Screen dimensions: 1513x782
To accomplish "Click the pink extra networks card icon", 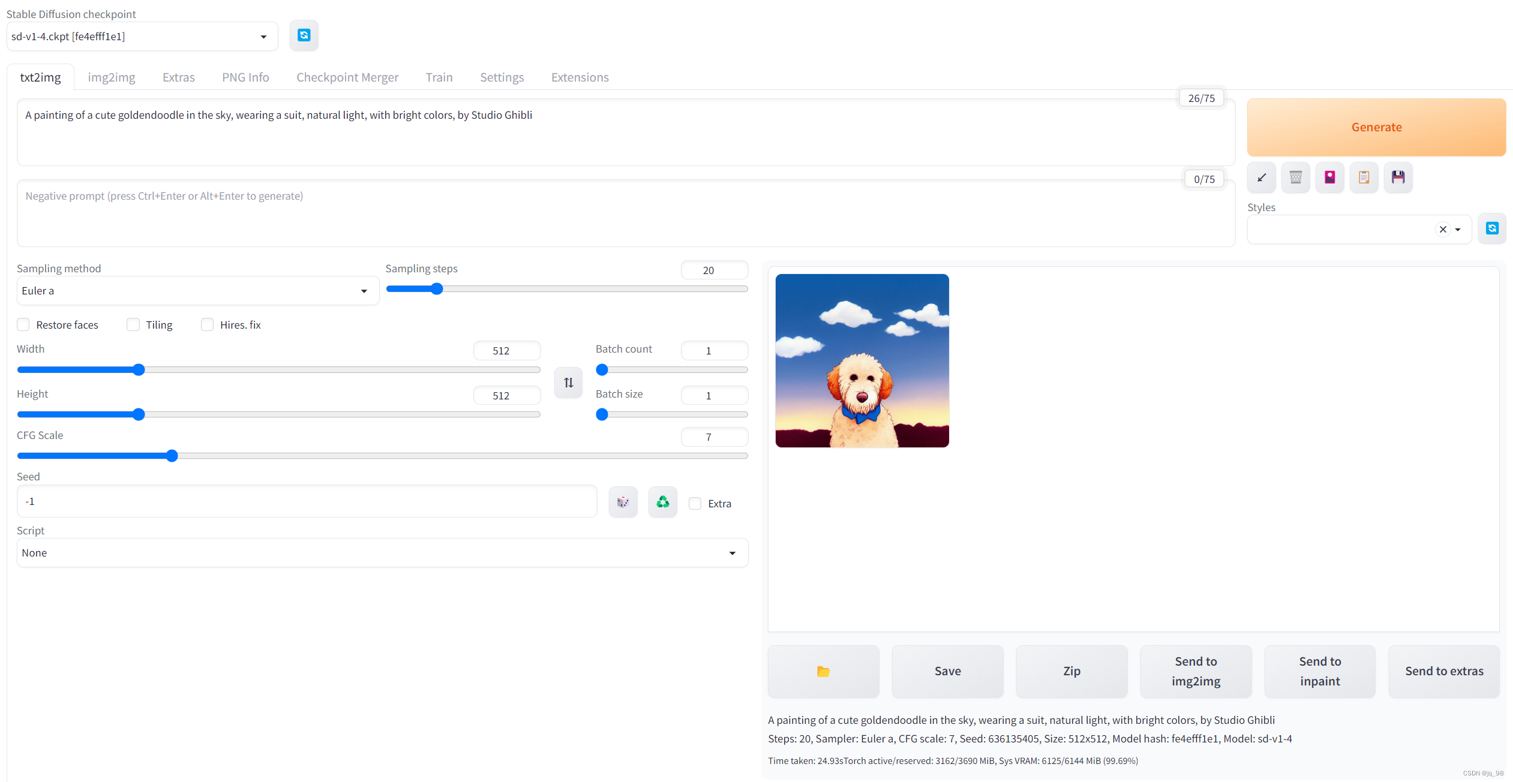I will pos(1329,178).
